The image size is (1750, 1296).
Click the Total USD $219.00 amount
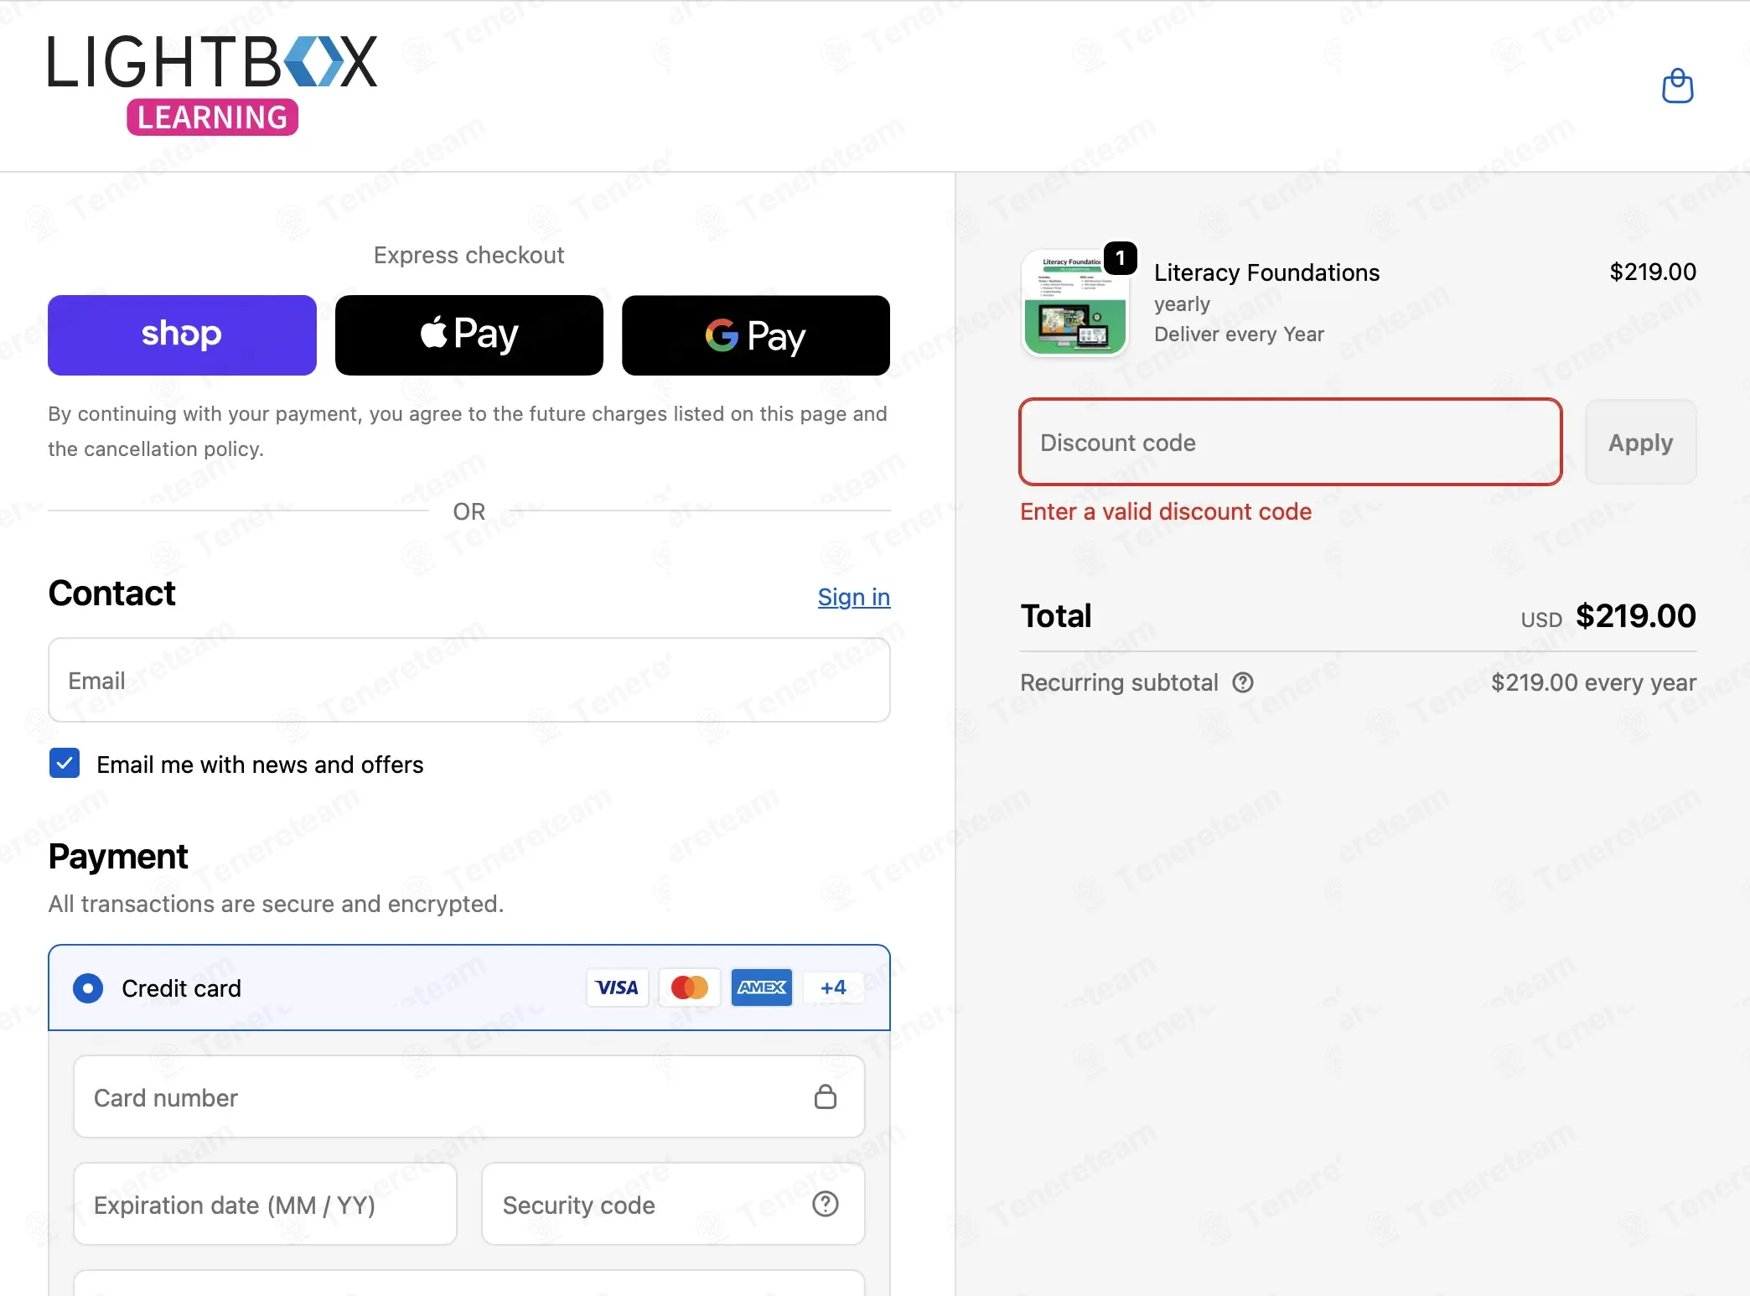click(x=1635, y=616)
